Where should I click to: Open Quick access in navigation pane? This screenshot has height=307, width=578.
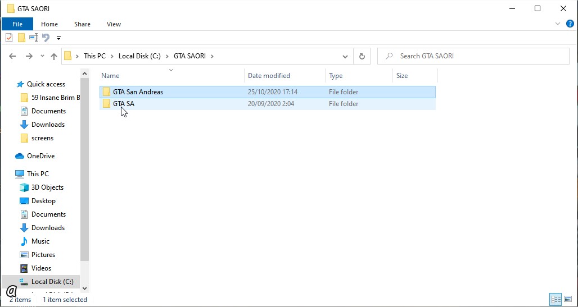[x=46, y=84]
